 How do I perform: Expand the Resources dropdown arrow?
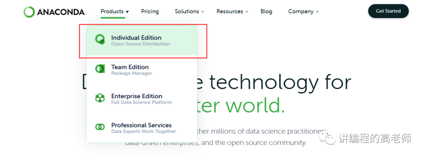(x=247, y=12)
